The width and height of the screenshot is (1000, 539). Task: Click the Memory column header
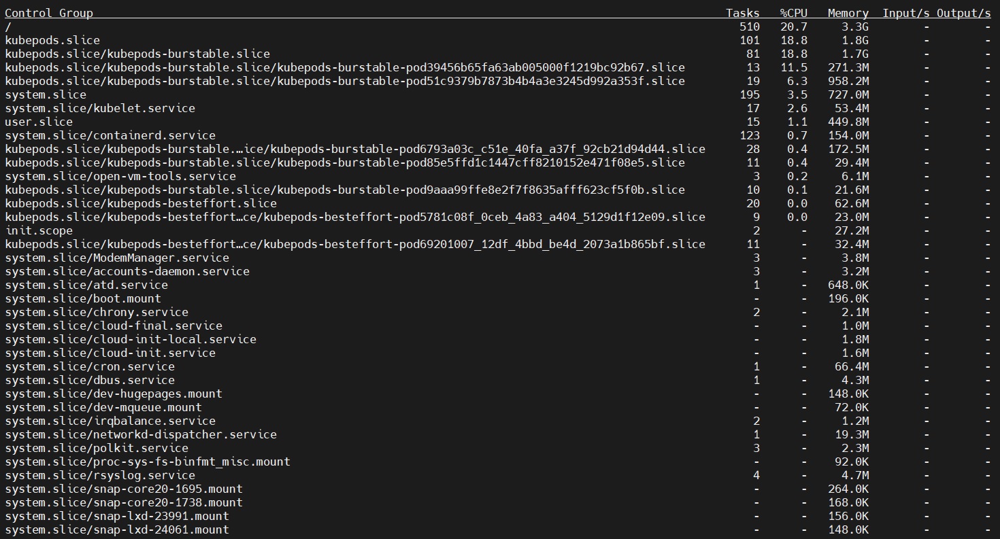coord(848,13)
